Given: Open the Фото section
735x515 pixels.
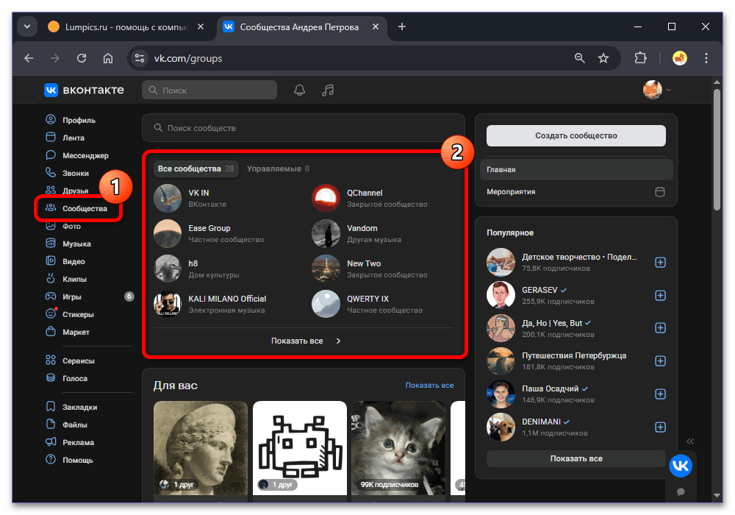Looking at the screenshot, I should coord(71,226).
